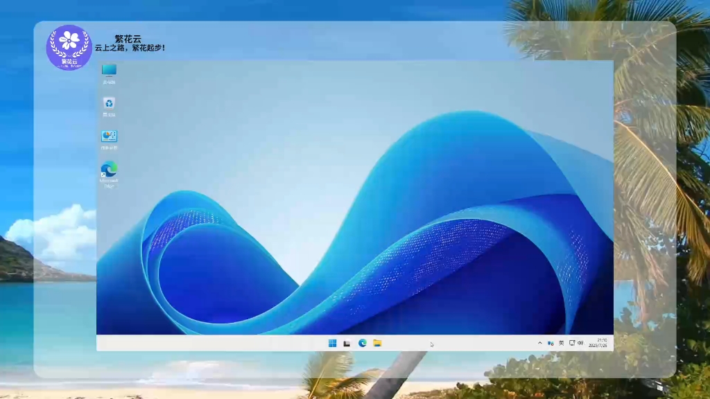Open the volume control tray icon
This screenshot has height=399, width=710.
(580, 344)
